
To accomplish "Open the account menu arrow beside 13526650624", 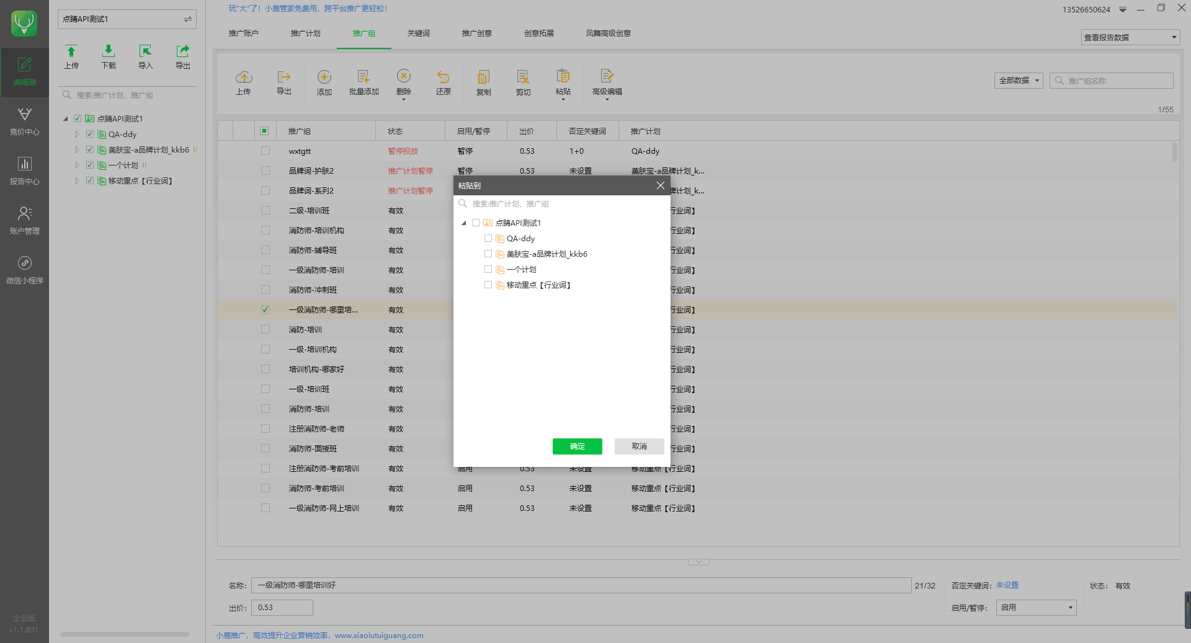I will (1123, 9).
